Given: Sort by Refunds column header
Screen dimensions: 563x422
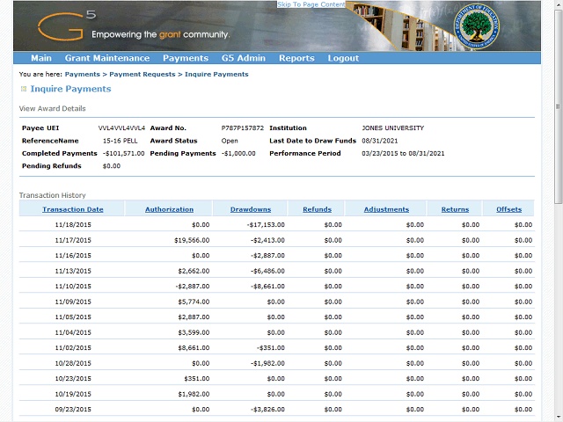Looking at the screenshot, I should 317,209.
